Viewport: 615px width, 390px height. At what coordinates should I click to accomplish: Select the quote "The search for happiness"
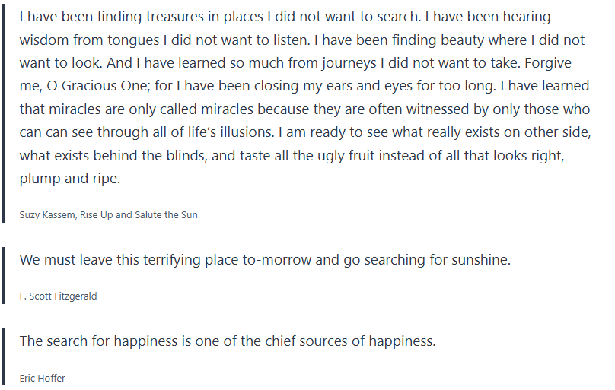click(x=228, y=341)
